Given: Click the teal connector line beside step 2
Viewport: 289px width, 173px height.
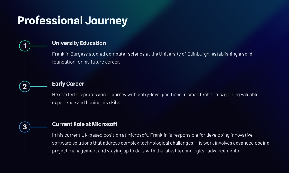Looking at the screenshot, I should coord(39,87).
